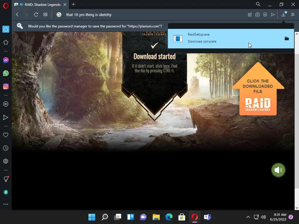299x224 pixels.
Task: Open My Flow in the sidebar
Action: coord(6,117)
